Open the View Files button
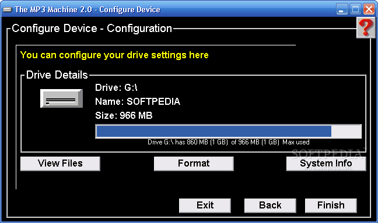Image resolution: width=378 pixels, height=223 pixels. pyautogui.click(x=60, y=164)
